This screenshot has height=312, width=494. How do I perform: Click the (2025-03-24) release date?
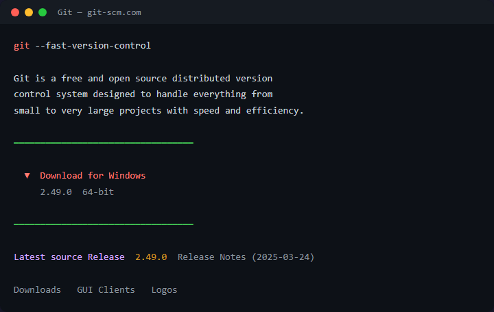(x=283, y=257)
